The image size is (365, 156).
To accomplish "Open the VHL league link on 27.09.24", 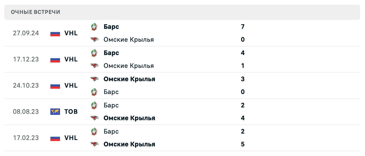I will point(71,33).
